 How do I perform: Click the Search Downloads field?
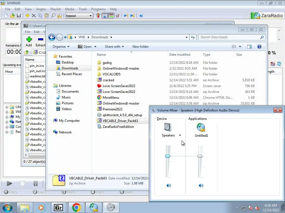click(232, 37)
